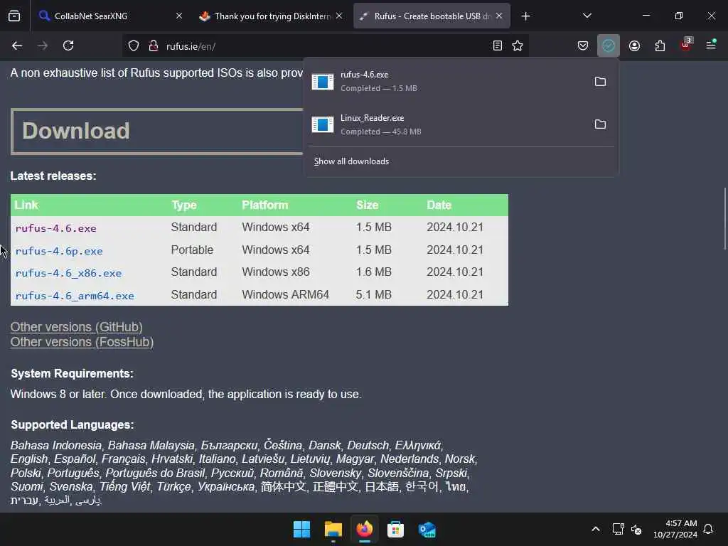Download rufus-4.6_x86.exe link
This screenshot has width=728, height=546.
(68, 273)
